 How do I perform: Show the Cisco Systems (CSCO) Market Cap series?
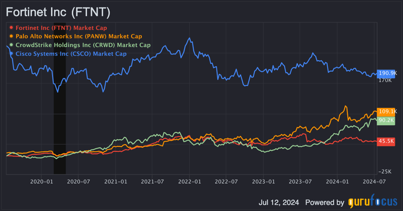(x=71, y=54)
